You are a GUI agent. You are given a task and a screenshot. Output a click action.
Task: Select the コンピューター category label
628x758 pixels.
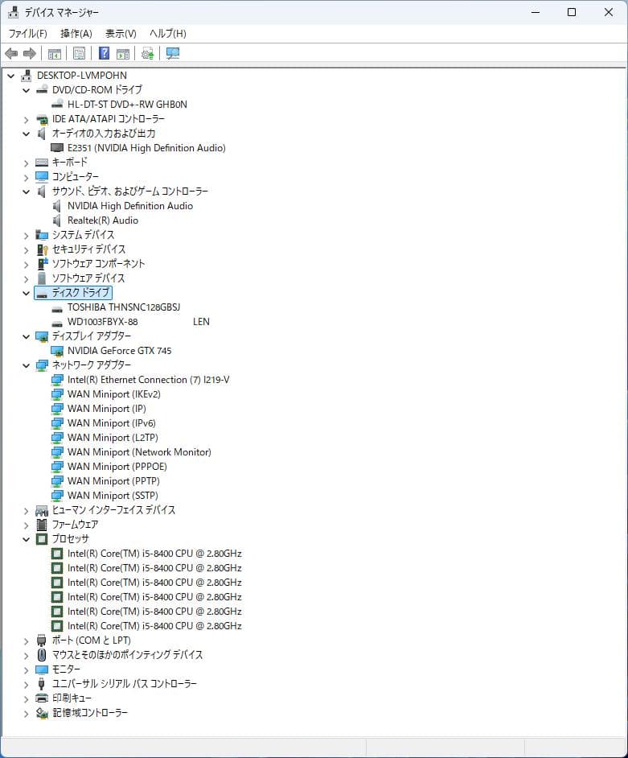pyautogui.click(x=76, y=177)
